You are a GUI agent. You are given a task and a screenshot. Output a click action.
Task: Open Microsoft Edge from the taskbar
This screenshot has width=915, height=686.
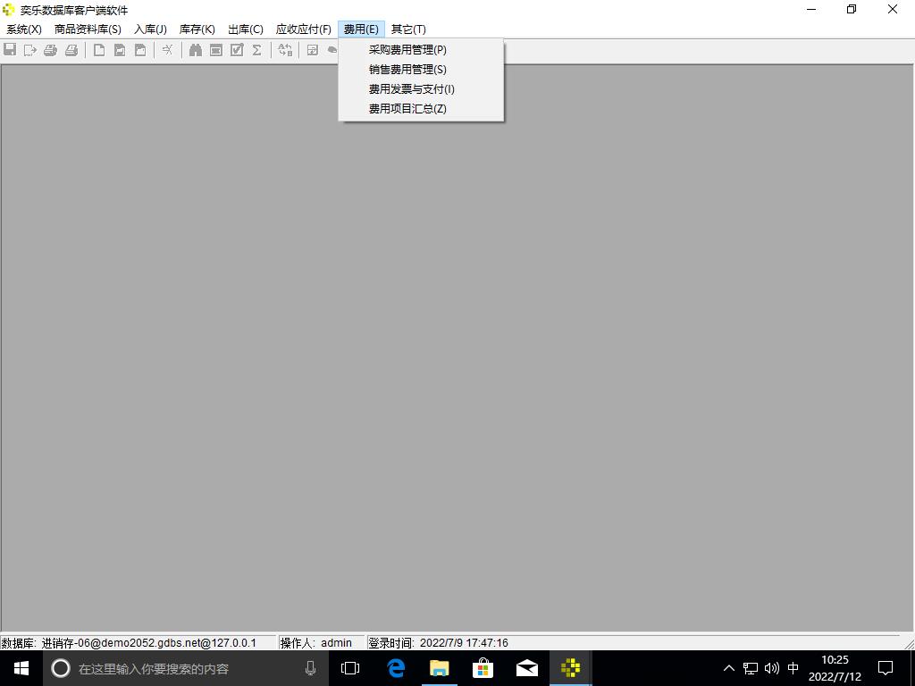[x=395, y=668]
